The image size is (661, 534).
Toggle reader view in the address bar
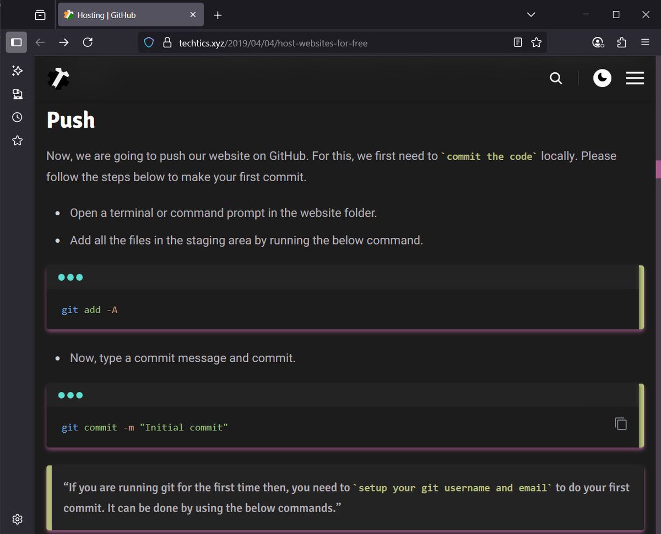tap(518, 42)
